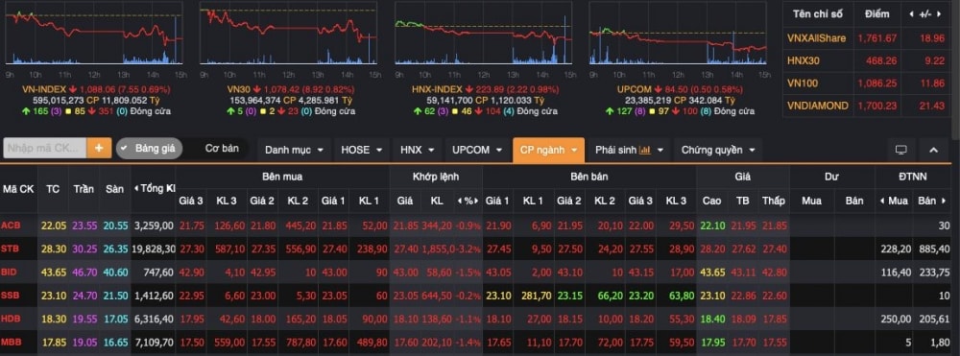960x356 pixels.
Task: Click left arrow in index table header
Action: 911,13
